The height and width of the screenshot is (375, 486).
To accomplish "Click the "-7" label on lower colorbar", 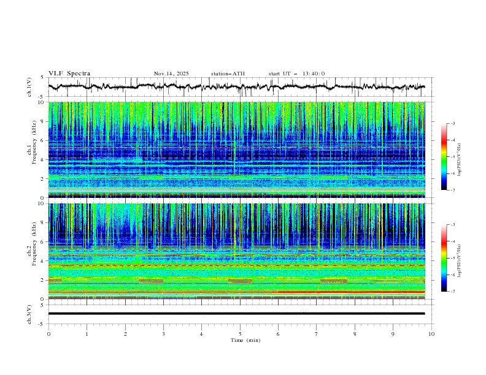I will [453, 292].
